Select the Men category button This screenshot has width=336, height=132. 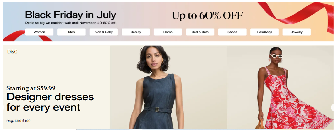coord(71,32)
